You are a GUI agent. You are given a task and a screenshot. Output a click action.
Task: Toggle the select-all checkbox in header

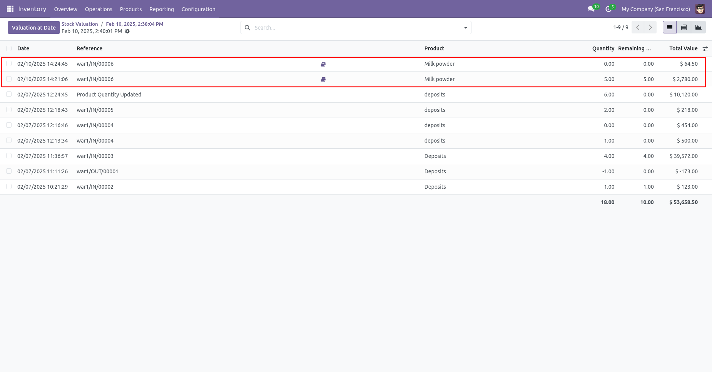click(9, 48)
